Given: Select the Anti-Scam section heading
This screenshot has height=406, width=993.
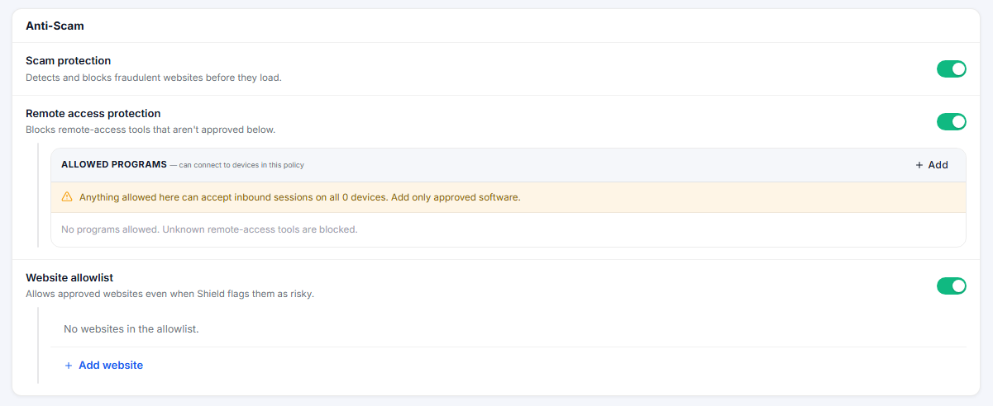Looking at the screenshot, I should pyautogui.click(x=55, y=26).
